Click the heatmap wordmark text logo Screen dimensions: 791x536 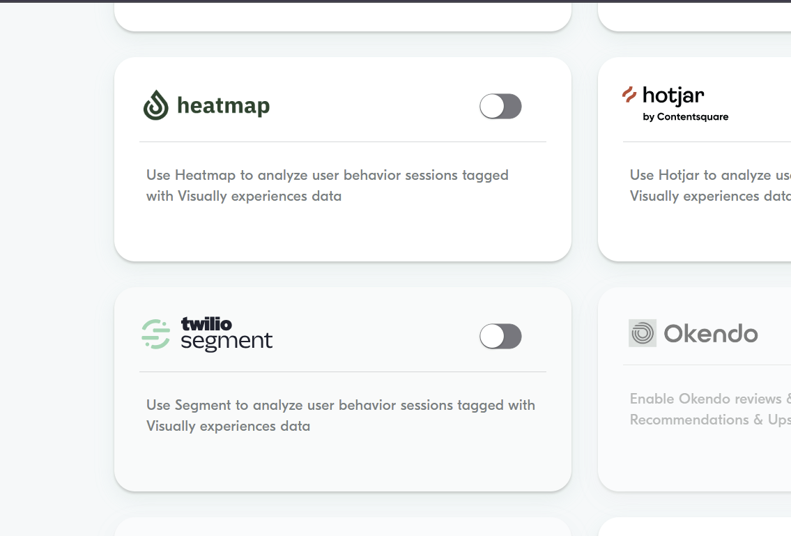click(x=224, y=106)
